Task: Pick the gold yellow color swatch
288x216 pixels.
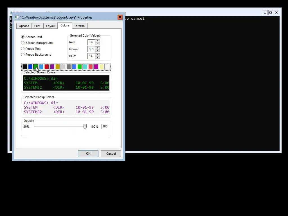Action: [58, 67]
